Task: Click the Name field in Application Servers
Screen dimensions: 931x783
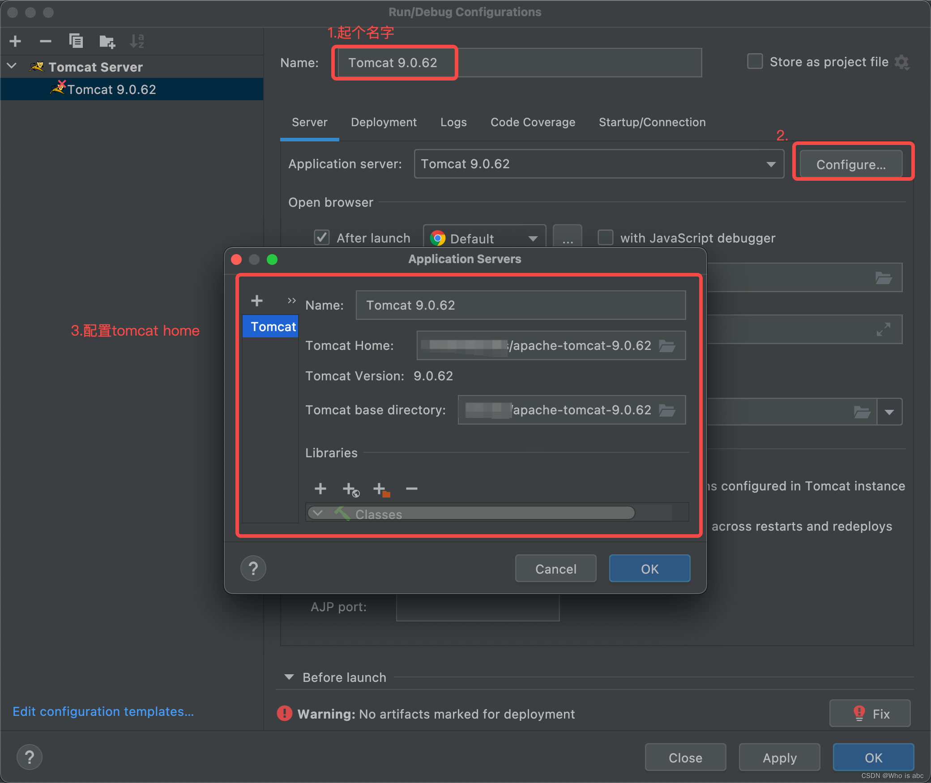Action: pyautogui.click(x=520, y=305)
